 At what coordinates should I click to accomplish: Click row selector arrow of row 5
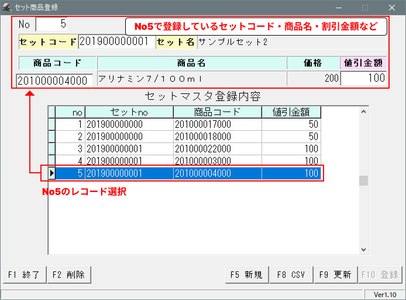click(51, 173)
